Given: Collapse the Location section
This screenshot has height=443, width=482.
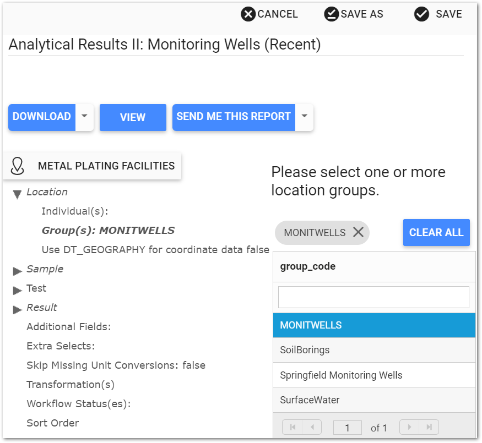Looking at the screenshot, I should (17, 193).
